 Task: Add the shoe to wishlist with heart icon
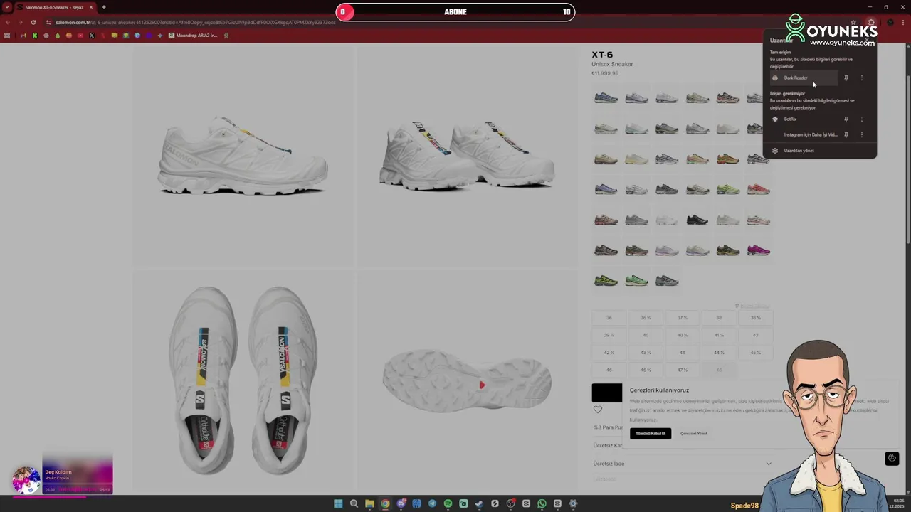pyautogui.click(x=598, y=410)
